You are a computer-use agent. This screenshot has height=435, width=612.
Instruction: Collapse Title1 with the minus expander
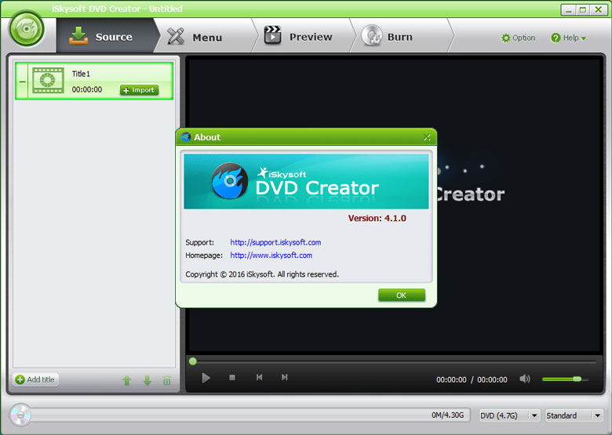(x=22, y=82)
